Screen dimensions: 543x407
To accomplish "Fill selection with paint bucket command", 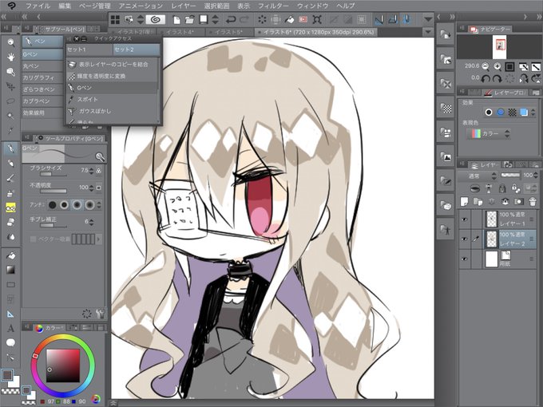I will [289, 19].
